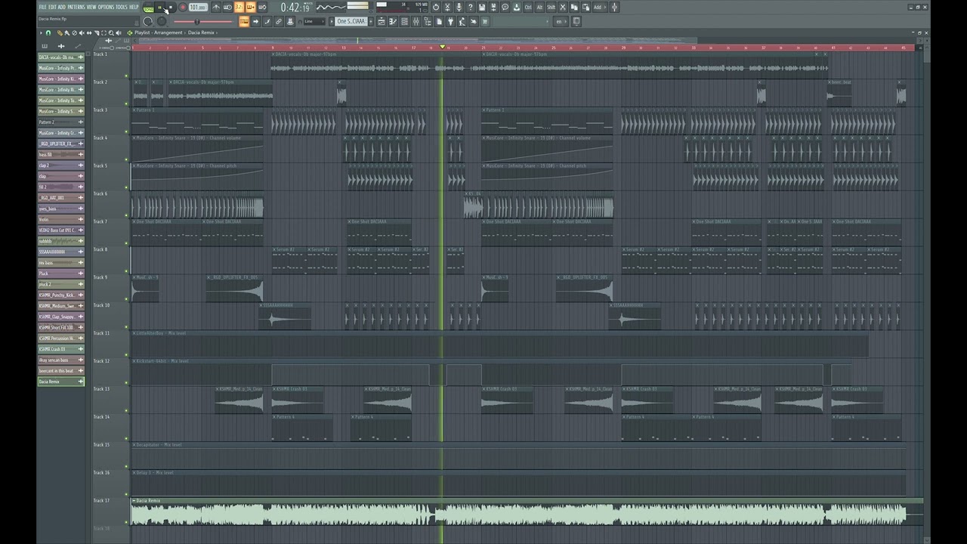Open the Piano roll view icon
The image size is (967, 544).
tap(393, 21)
